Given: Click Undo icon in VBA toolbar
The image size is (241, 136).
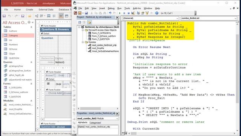Looking at the screenshot, I should tap(110, 13).
